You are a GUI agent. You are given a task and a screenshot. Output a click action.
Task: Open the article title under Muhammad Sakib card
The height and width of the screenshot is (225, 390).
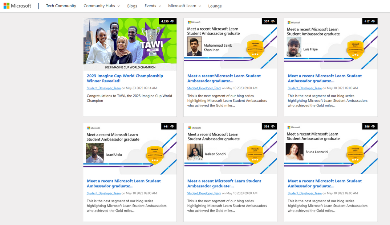[x=224, y=78]
